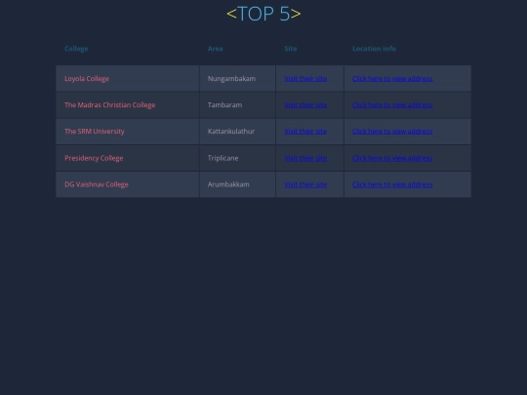Select the Presidency College name cell
Screen dimensions: 527x395
(x=128, y=158)
